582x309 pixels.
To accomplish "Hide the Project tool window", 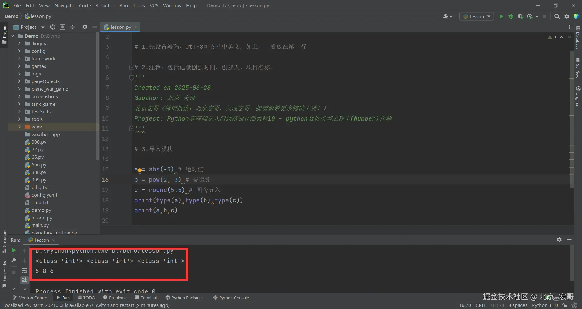I will [x=95, y=27].
